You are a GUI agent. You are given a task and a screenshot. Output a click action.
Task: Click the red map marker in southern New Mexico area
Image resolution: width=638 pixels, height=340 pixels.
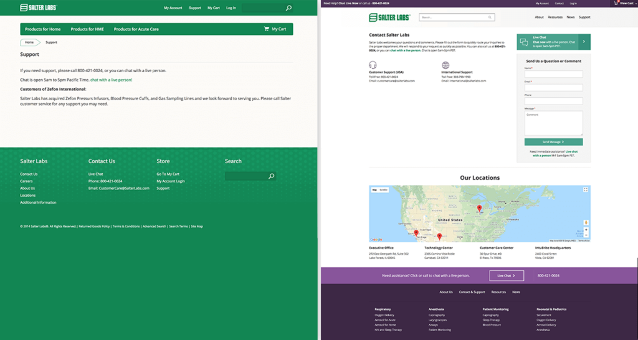pos(439,236)
